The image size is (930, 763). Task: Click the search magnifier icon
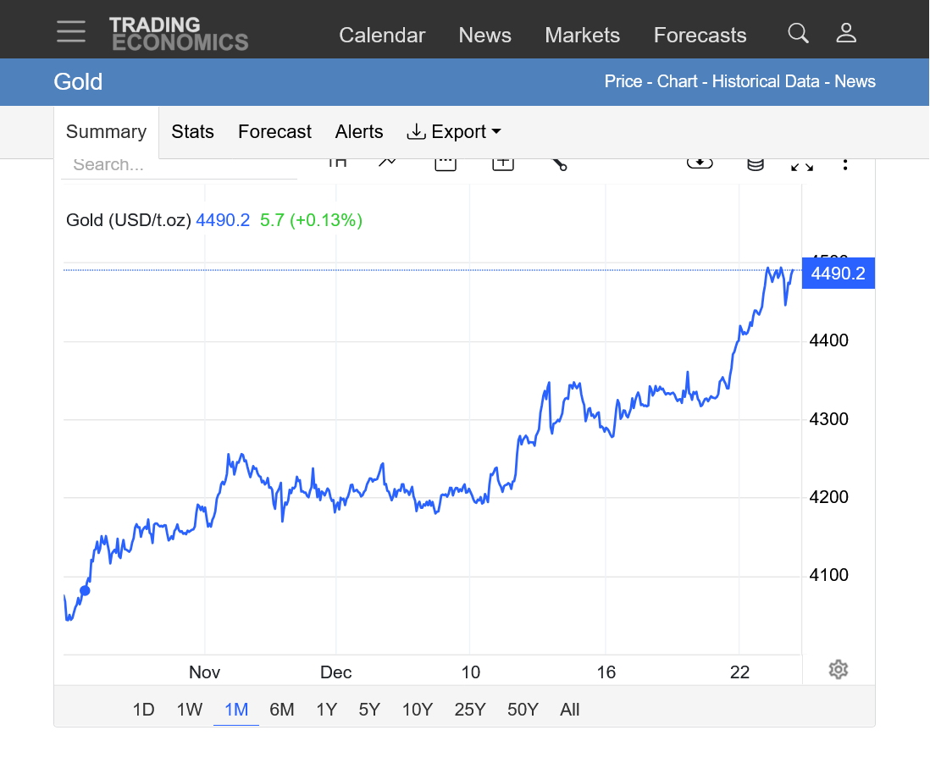point(798,33)
